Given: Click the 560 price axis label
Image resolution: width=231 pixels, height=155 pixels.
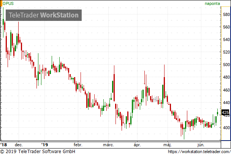Looking at the screenshot, I should (226, 27).
